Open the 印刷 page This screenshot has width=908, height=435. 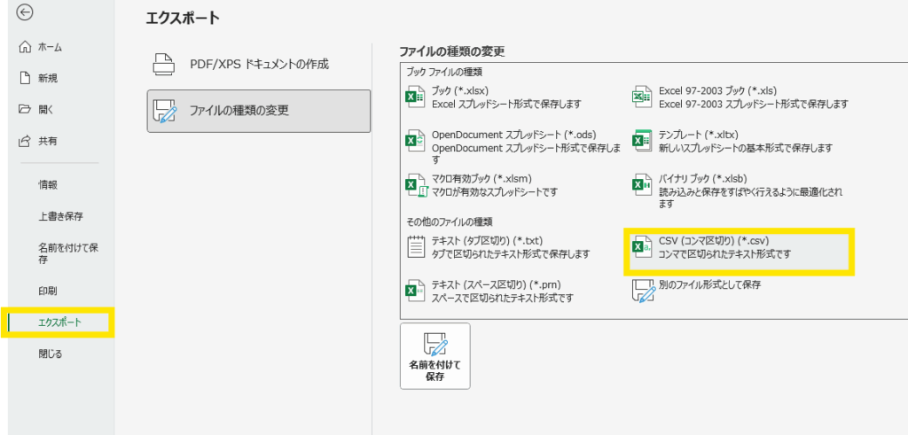48,291
